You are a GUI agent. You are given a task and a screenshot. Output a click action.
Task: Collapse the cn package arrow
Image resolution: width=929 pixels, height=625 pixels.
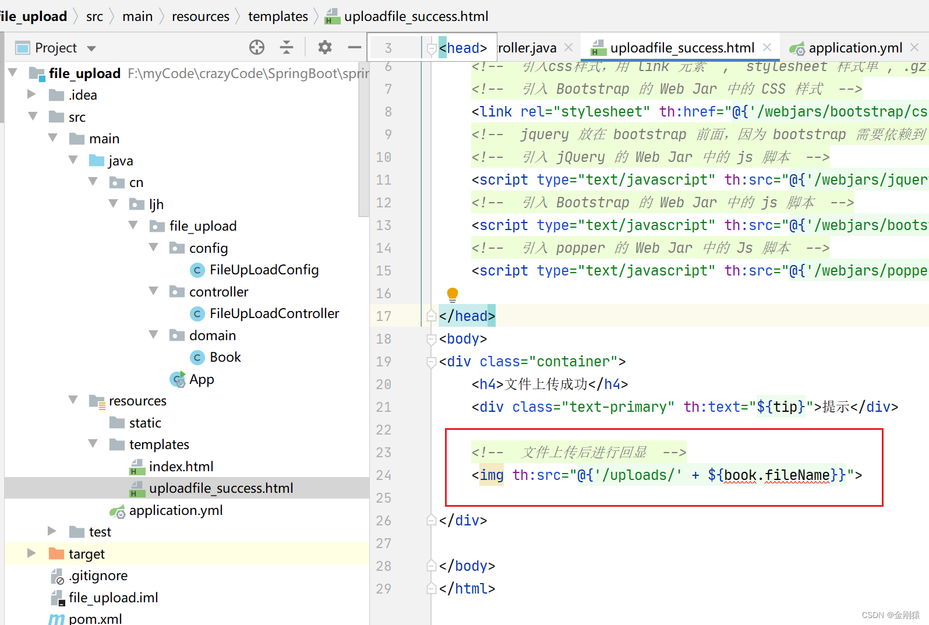93,182
